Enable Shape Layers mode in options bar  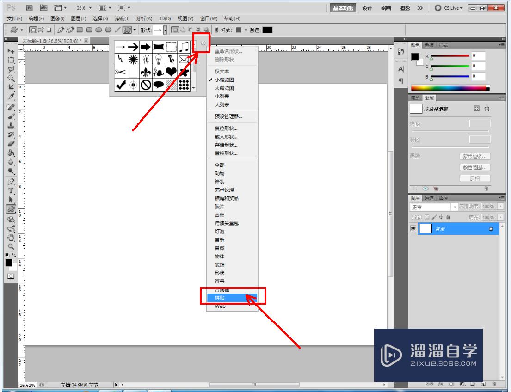click(33, 30)
